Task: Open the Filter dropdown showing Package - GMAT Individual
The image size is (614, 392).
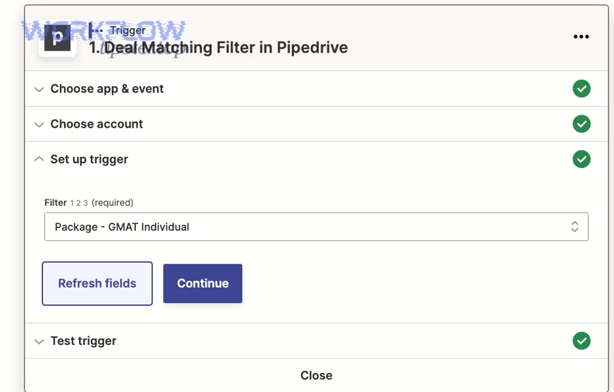Action: point(316,227)
